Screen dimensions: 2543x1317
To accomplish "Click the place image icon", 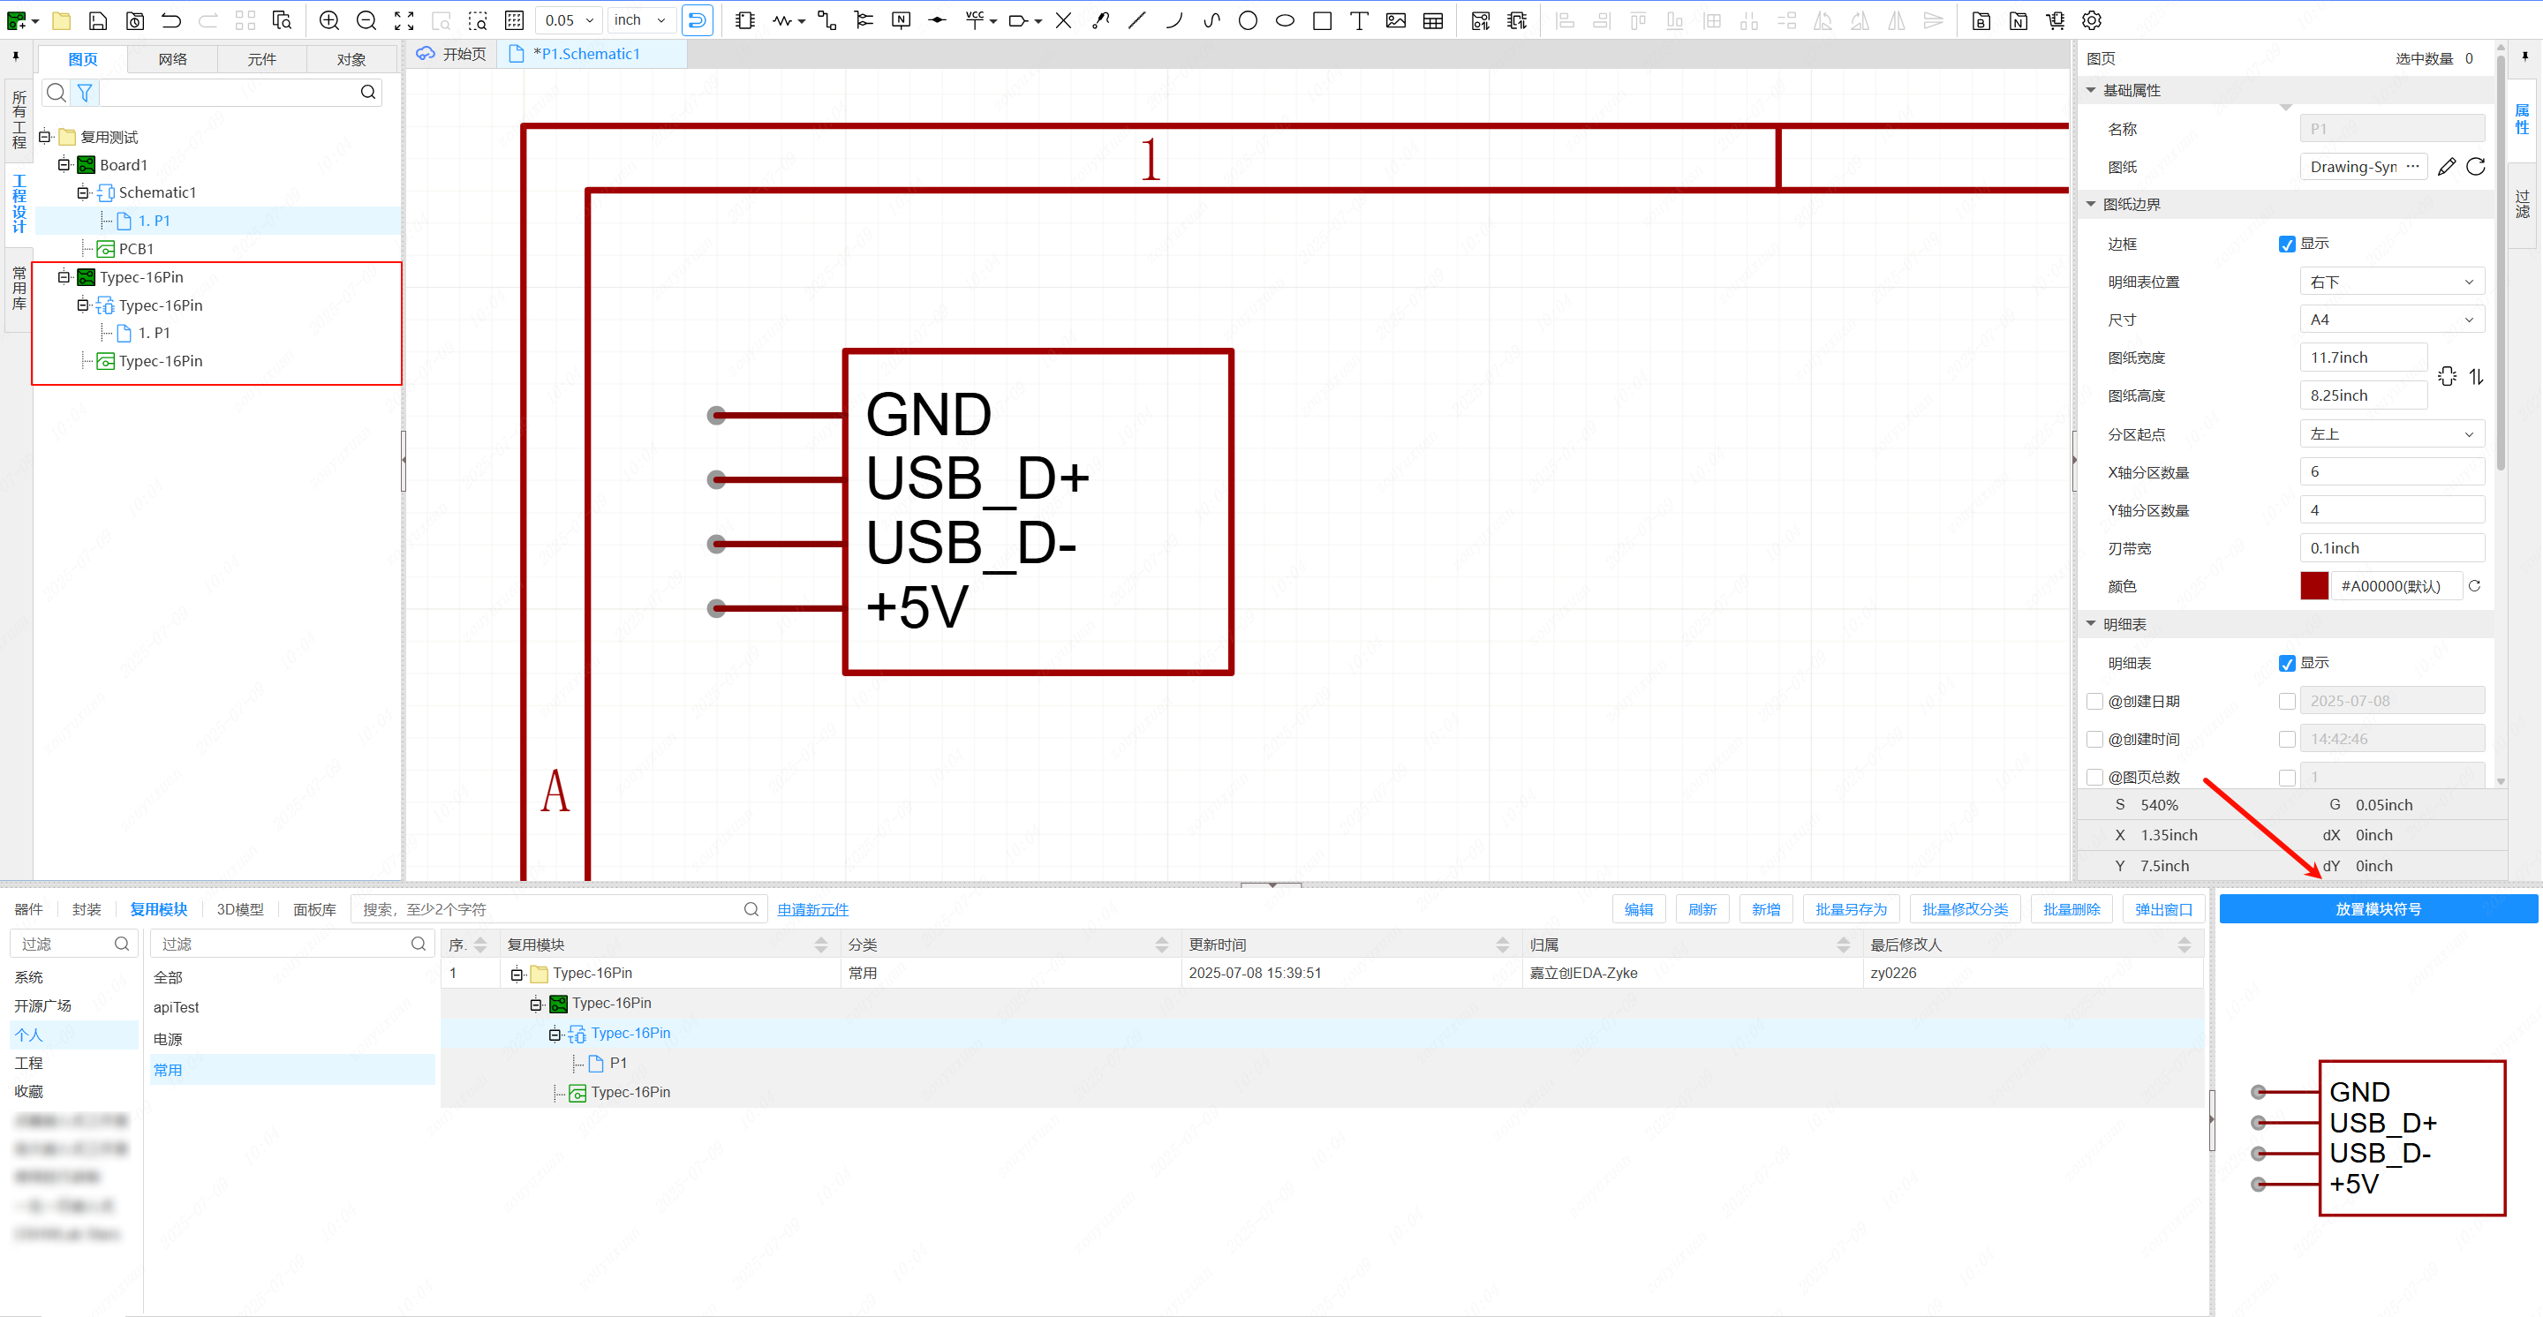I will 1396,20.
